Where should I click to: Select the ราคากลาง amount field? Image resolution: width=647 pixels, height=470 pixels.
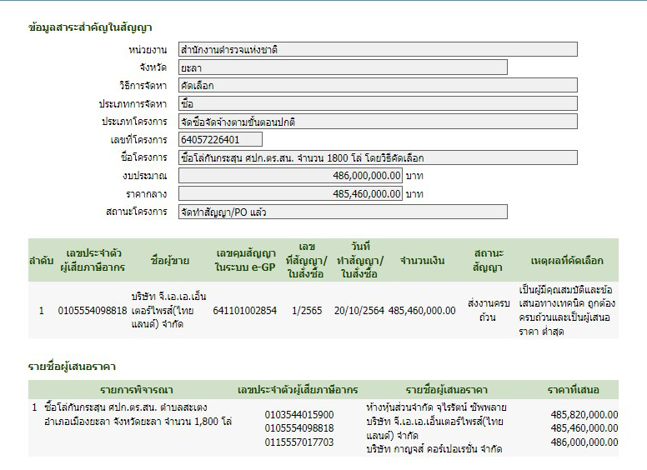(290, 193)
